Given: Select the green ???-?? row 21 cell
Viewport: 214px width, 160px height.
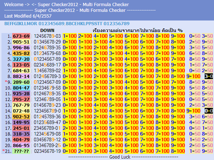Looking at the screenshot, I should (21, 151).
